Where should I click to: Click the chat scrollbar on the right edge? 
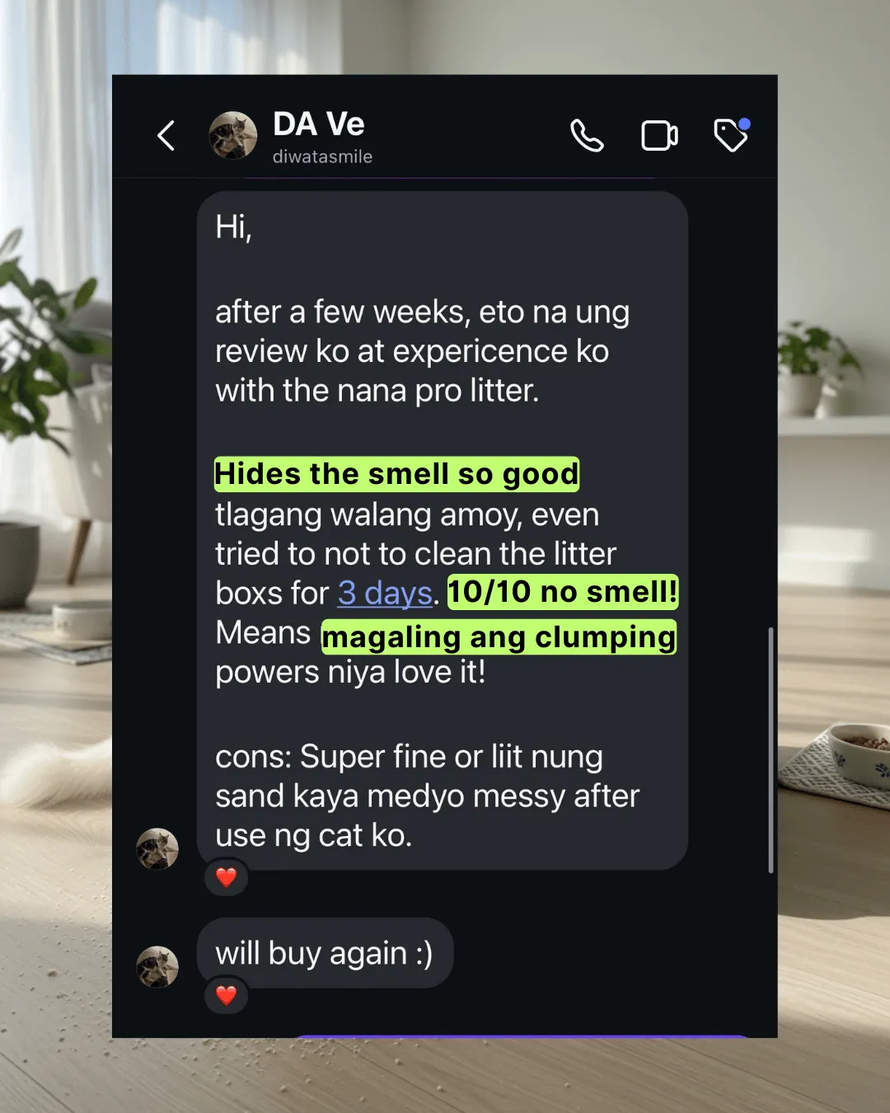[771, 749]
